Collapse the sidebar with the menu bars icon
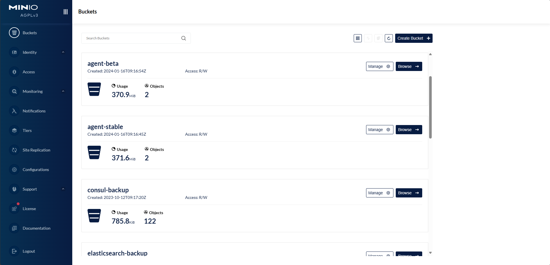The image size is (550, 265). point(66,12)
